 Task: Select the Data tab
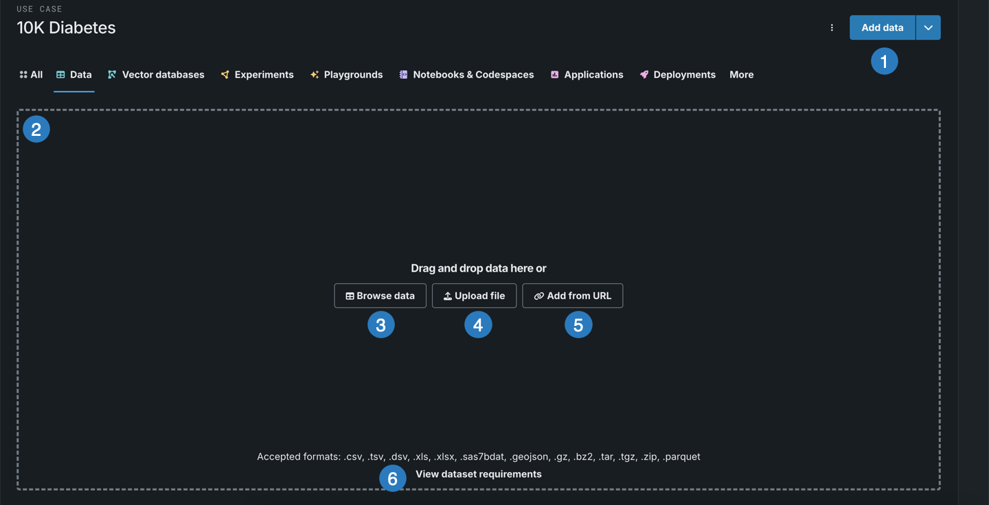click(x=74, y=75)
